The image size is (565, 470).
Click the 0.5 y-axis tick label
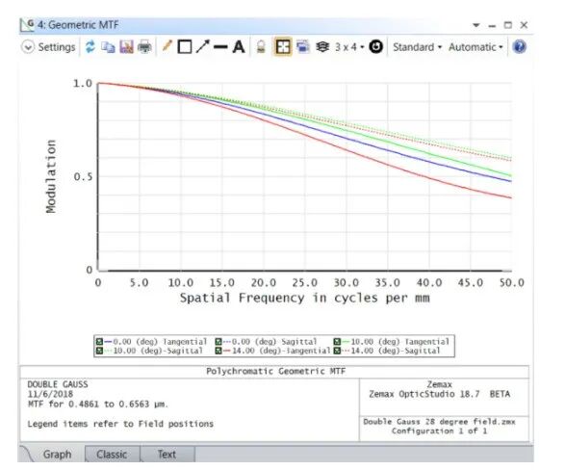pyautogui.click(x=83, y=176)
